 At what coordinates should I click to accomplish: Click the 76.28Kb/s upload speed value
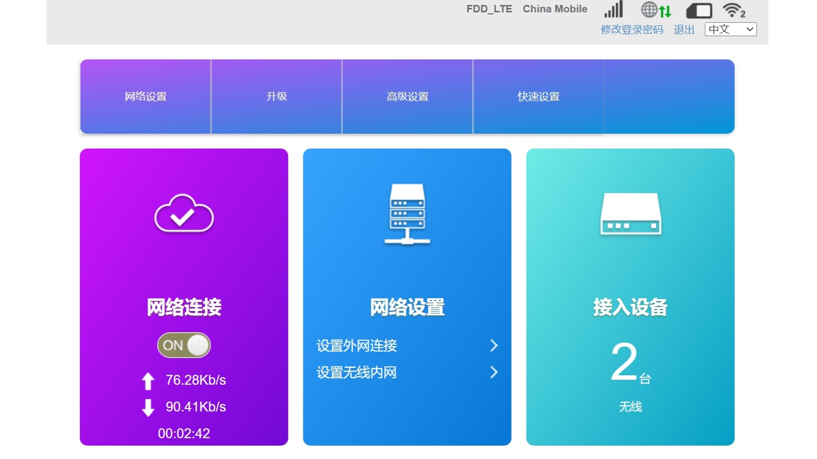tap(196, 380)
